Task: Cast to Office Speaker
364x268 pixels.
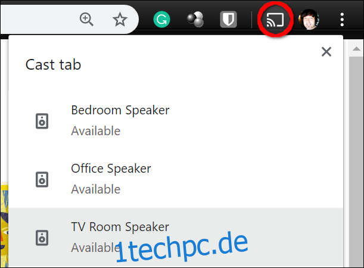Action: pos(176,179)
